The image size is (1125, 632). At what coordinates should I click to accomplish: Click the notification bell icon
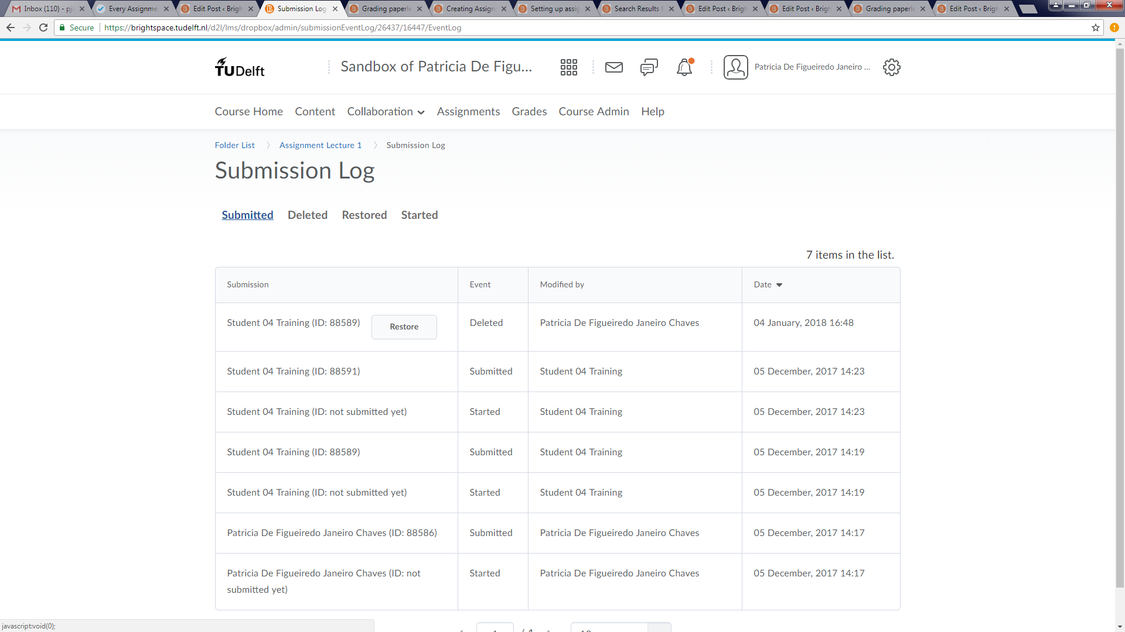[x=684, y=67]
